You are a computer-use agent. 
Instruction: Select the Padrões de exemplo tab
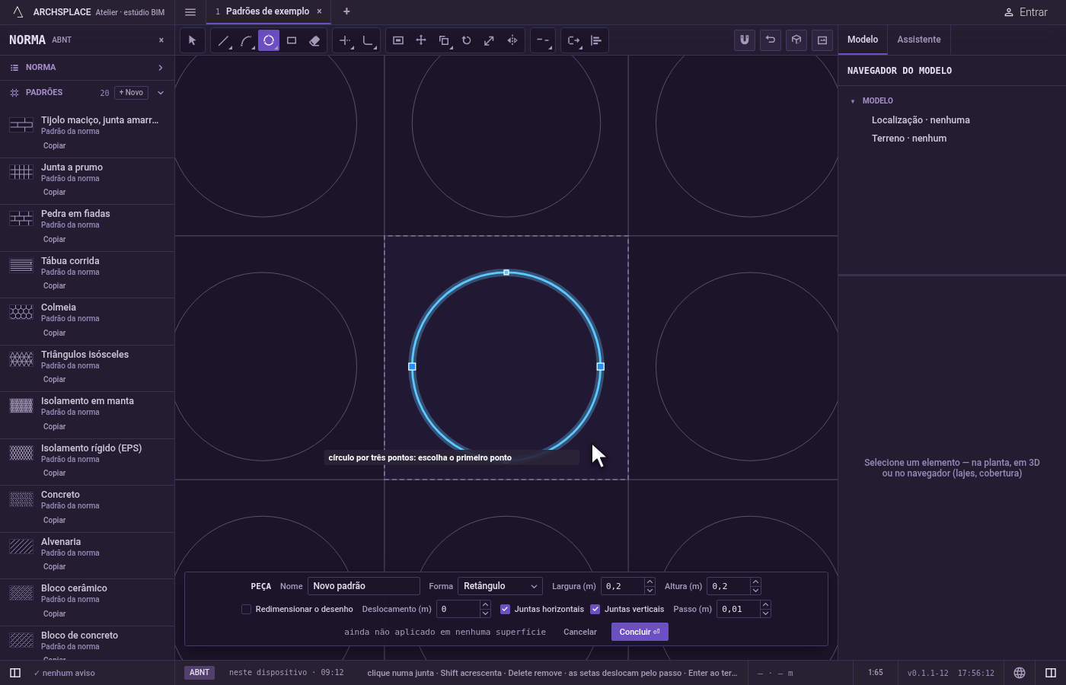267,11
